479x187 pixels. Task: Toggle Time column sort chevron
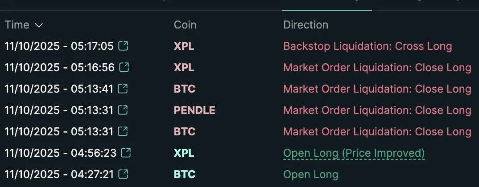coord(39,25)
